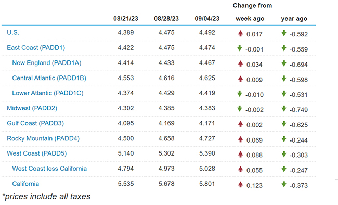
Task: Select Gulf Coast (PADD3) link
Action: pos(35,123)
